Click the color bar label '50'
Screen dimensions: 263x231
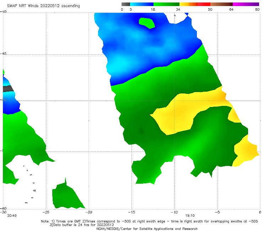[210, 9]
